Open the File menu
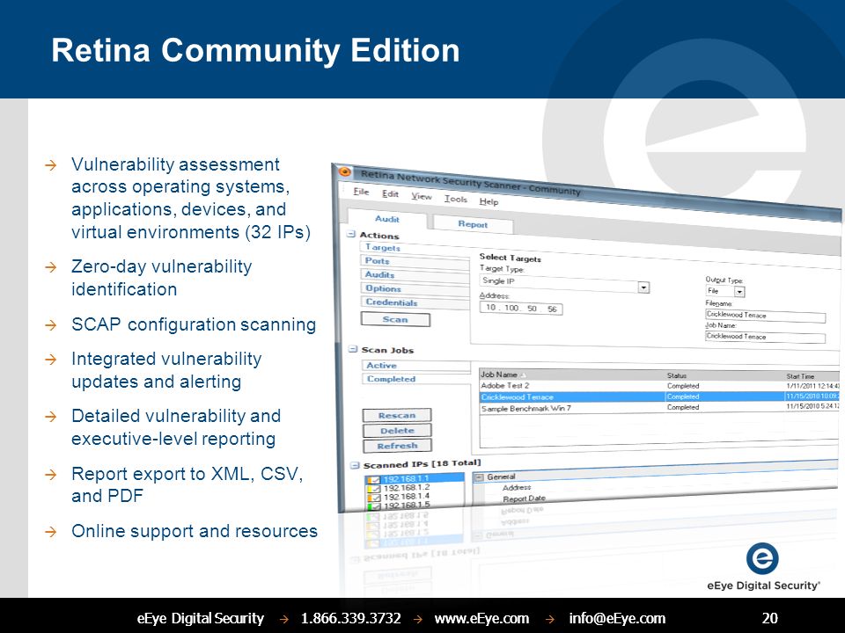Screen dimensions: 845x633 [361, 192]
